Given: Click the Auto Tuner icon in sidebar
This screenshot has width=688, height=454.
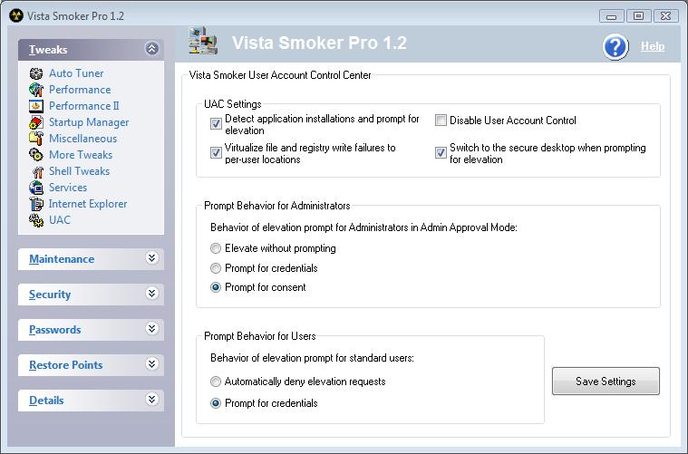Looking at the screenshot, I should [x=36, y=73].
